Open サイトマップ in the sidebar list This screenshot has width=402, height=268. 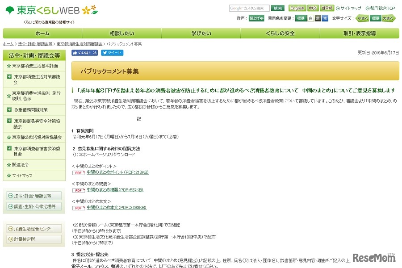(22, 176)
